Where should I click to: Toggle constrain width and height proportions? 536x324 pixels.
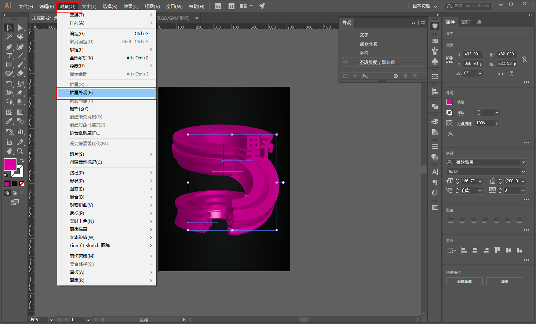click(x=524, y=59)
